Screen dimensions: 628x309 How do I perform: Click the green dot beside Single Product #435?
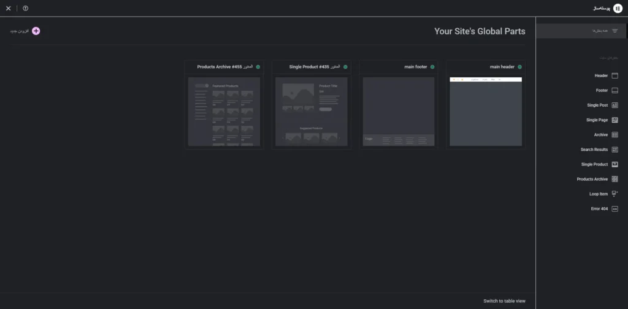345,67
